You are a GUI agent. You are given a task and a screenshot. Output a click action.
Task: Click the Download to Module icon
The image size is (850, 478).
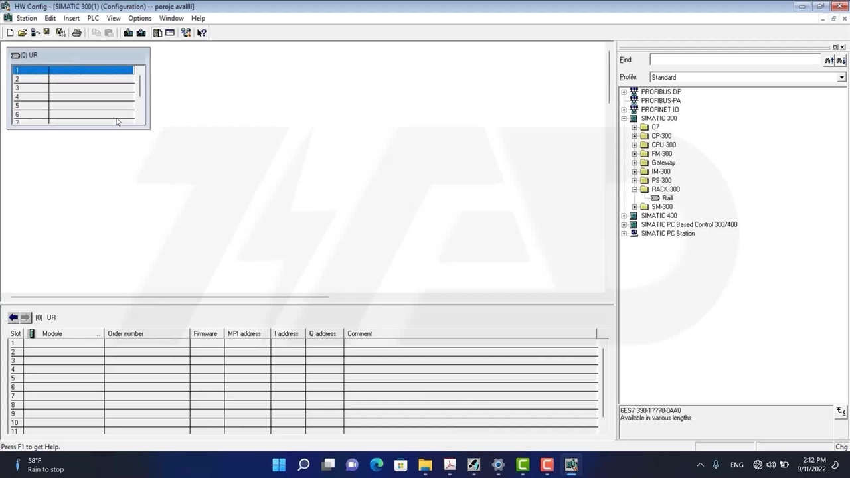pos(128,33)
